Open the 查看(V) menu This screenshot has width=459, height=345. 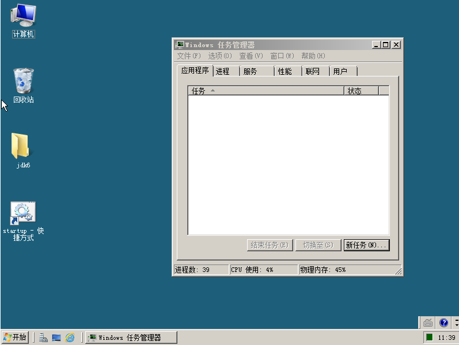click(x=251, y=56)
